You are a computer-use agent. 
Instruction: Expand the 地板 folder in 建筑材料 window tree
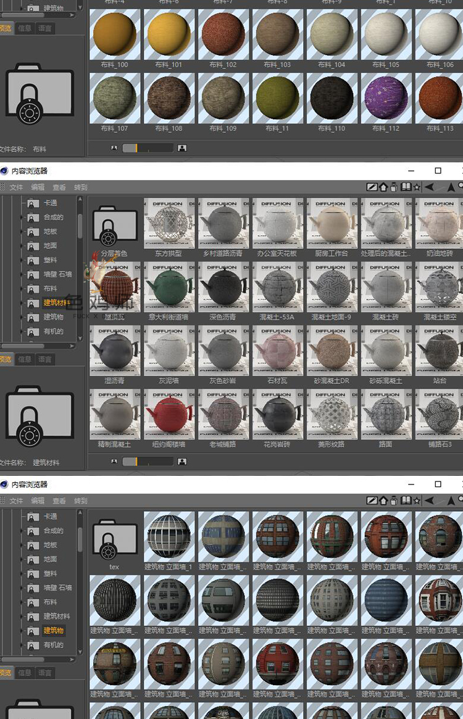point(22,231)
